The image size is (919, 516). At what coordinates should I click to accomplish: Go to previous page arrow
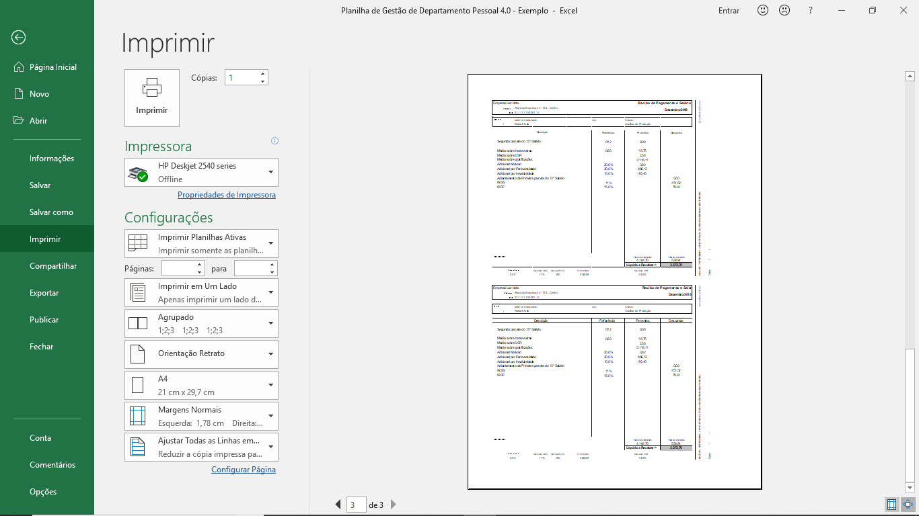coord(338,505)
